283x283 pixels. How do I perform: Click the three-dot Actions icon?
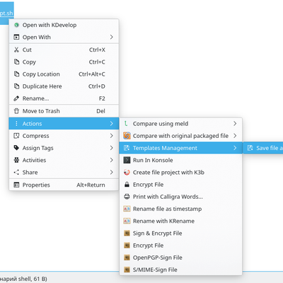[16, 124]
